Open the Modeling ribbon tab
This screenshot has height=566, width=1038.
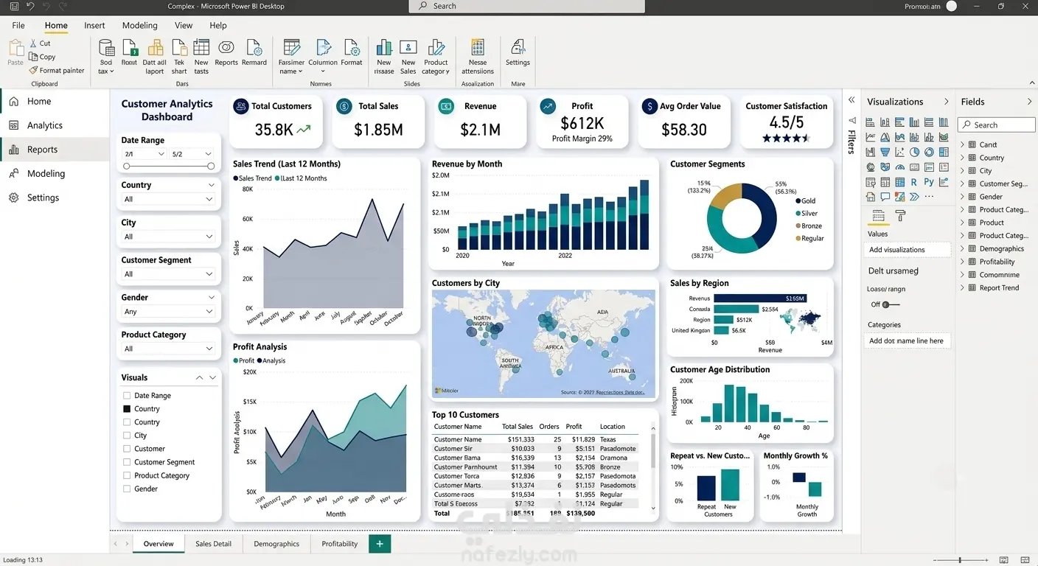coord(140,25)
